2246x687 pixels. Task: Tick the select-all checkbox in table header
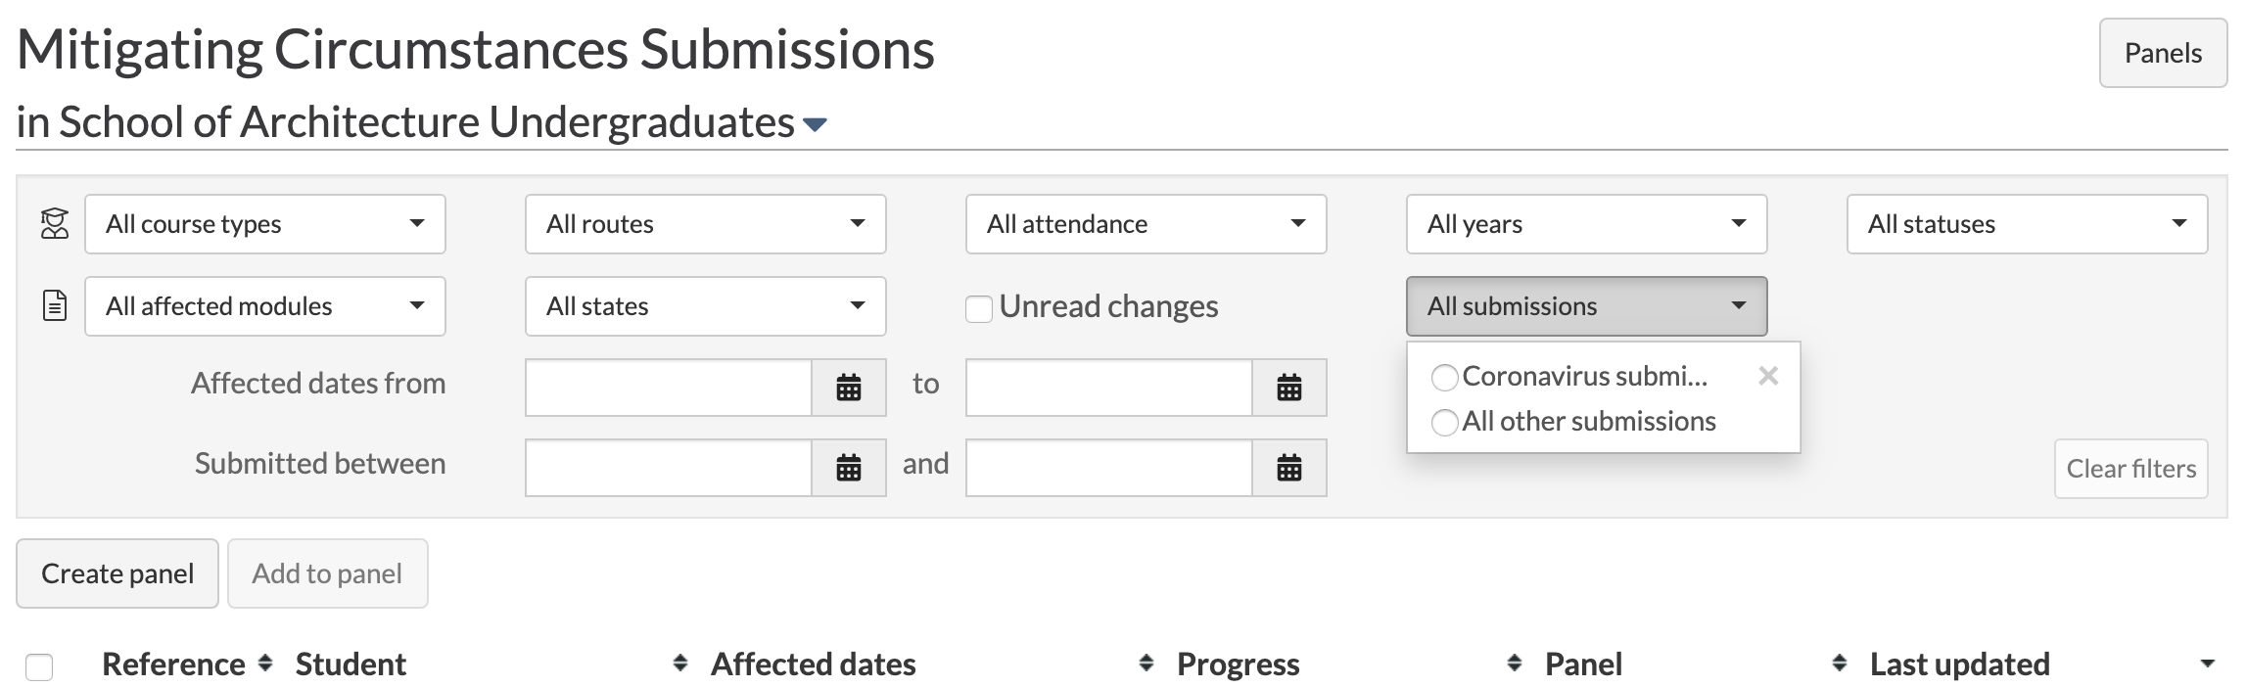pos(39,666)
